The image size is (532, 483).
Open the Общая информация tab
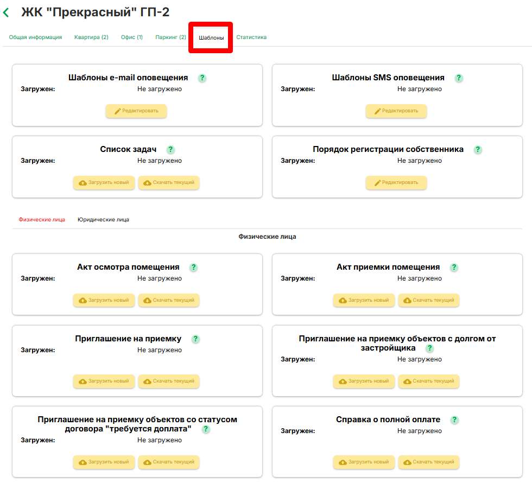pyautogui.click(x=35, y=37)
